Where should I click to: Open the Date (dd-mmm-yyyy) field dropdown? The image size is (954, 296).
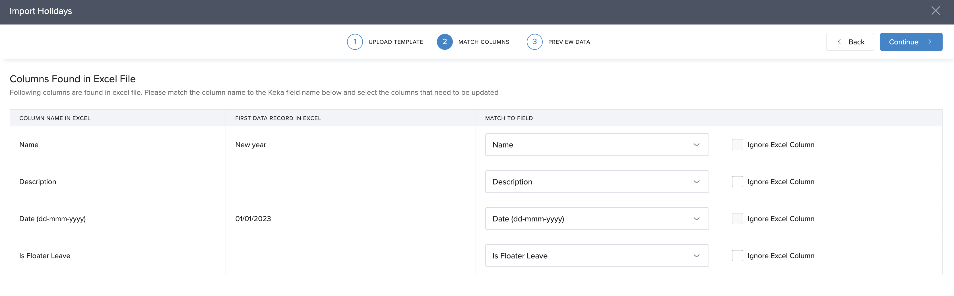tap(596, 219)
